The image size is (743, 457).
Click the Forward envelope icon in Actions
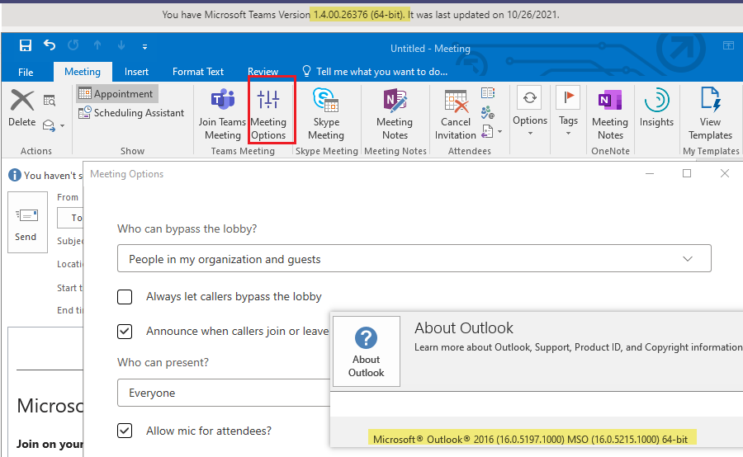(49, 125)
